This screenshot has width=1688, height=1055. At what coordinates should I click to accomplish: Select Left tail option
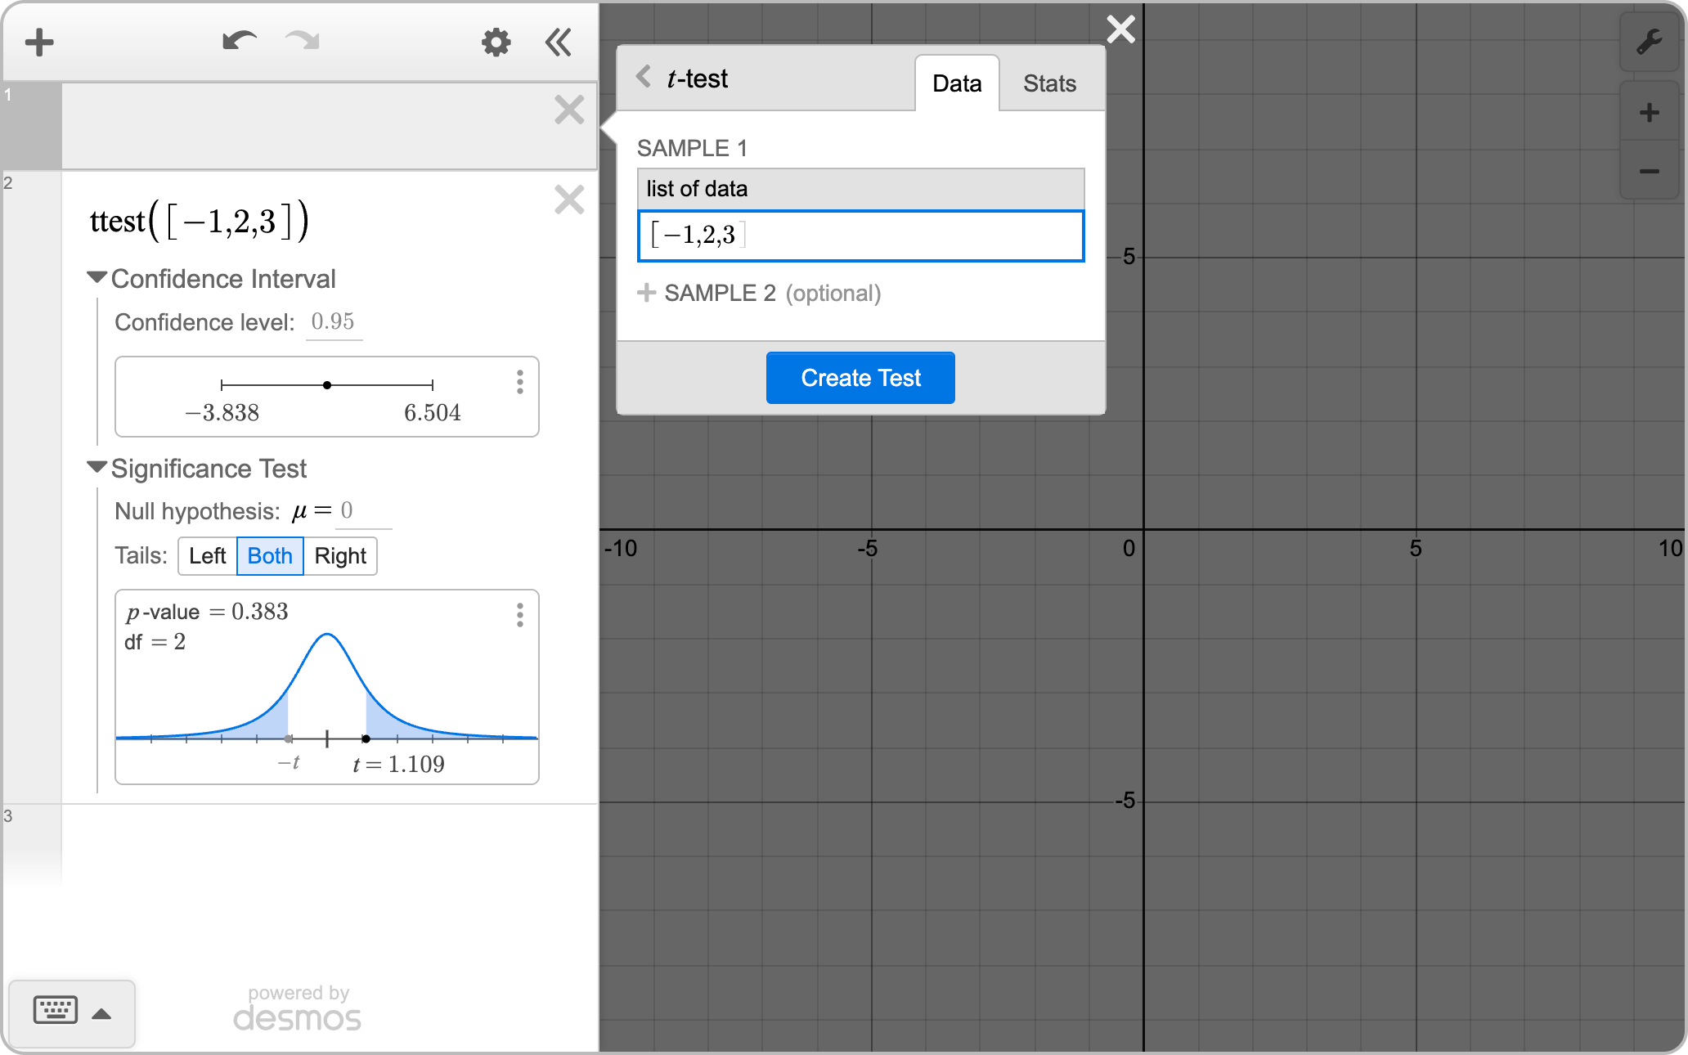tap(208, 556)
